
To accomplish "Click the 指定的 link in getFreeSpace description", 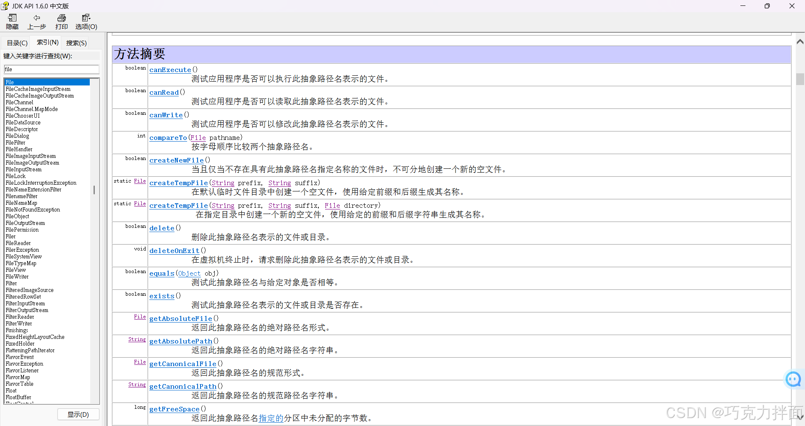I will [271, 418].
